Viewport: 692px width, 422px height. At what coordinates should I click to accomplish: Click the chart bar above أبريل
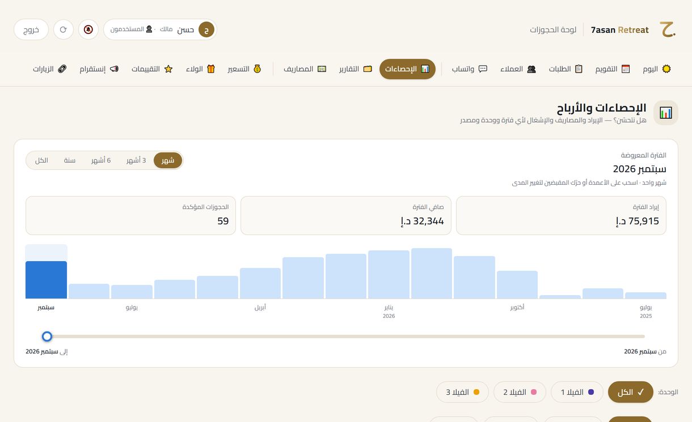coord(260,283)
